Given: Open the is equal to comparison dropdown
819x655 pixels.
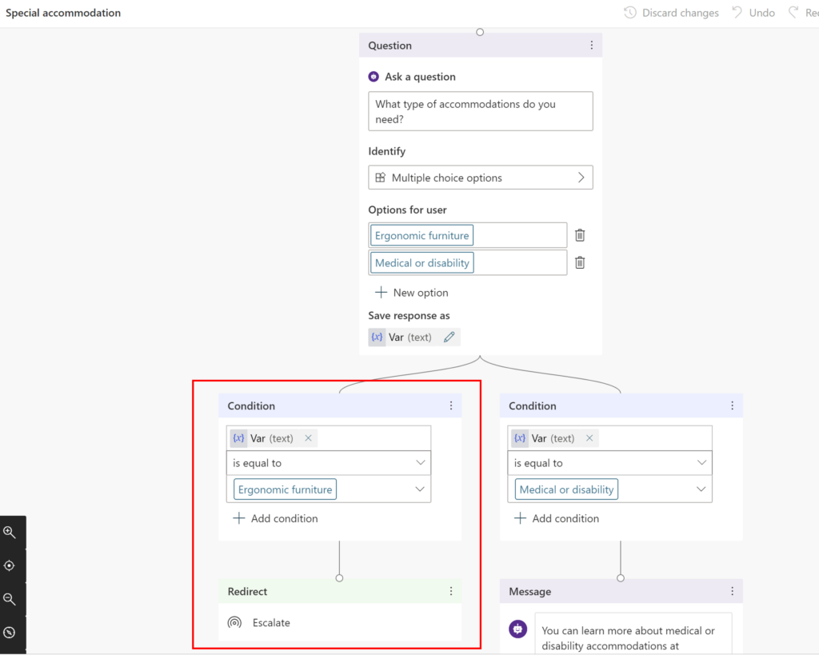Looking at the screenshot, I should [x=328, y=463].
